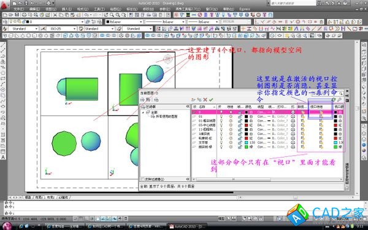Toggle the lock icon for 文字层 layer
368x230 pixels.
(240, 142)
